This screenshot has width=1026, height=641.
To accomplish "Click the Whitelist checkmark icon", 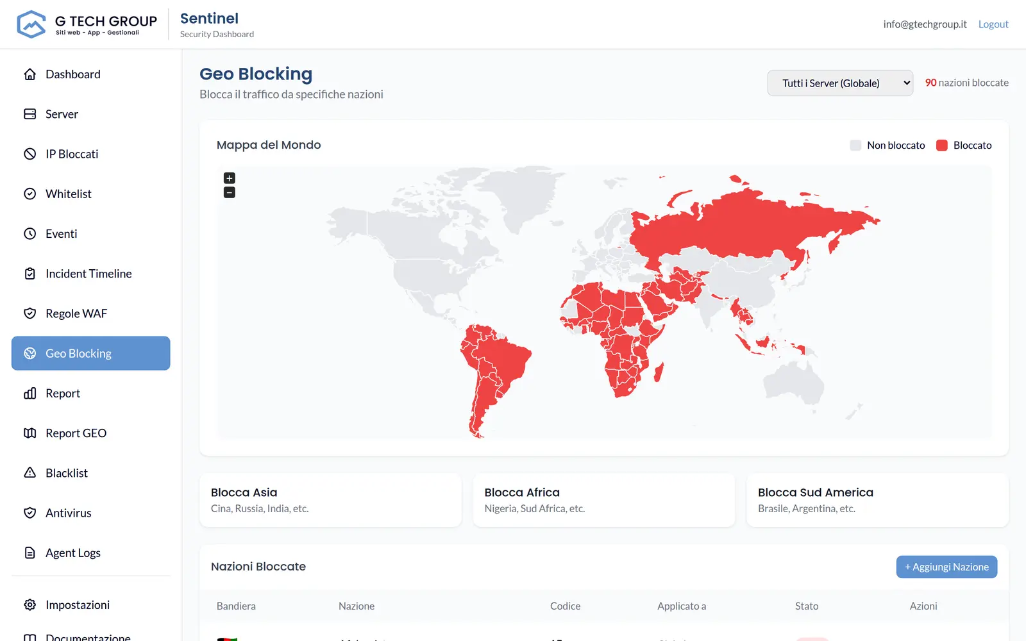I will [x=30, y=194].
